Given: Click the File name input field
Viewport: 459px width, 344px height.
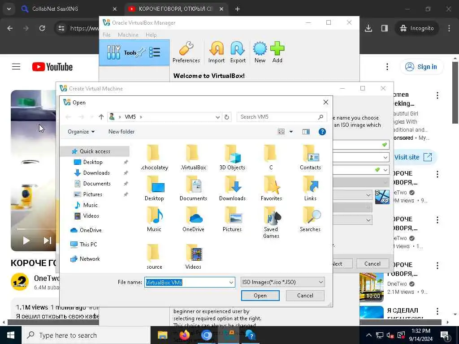Looking at the screenshot, I should pyautogui.click(x=186, y=282).
